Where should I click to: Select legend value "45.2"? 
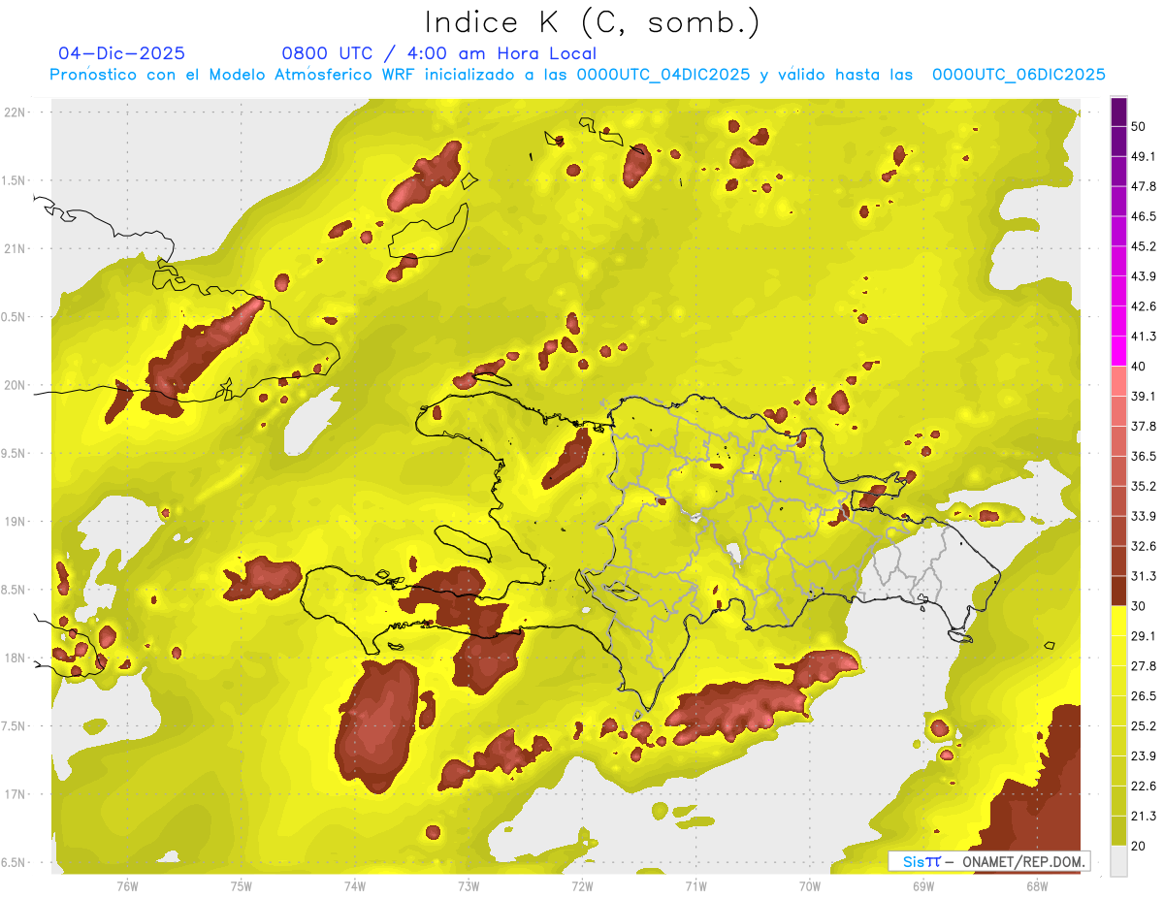click(1144, 246)
